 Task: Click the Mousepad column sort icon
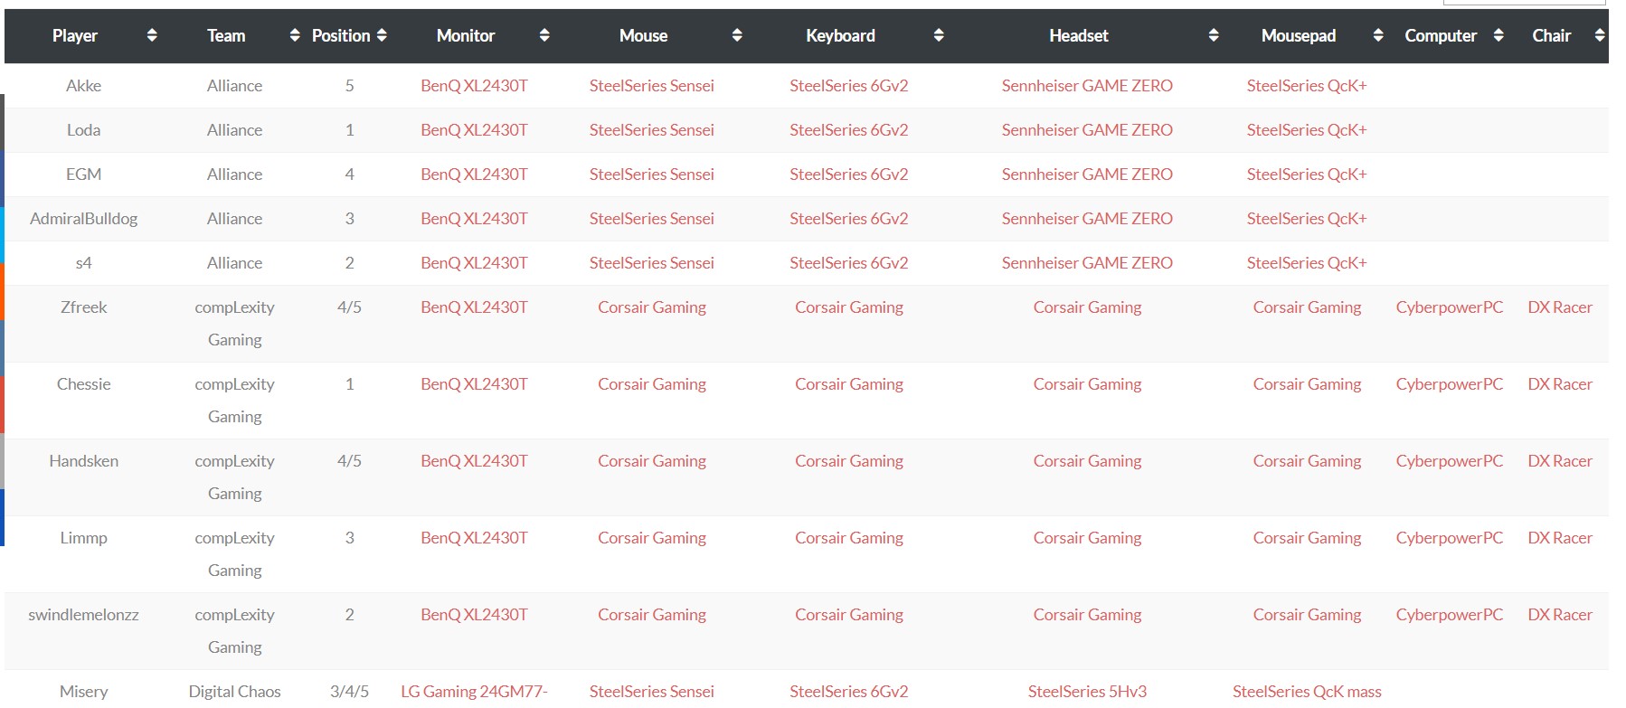click(x=1378, y=35)
